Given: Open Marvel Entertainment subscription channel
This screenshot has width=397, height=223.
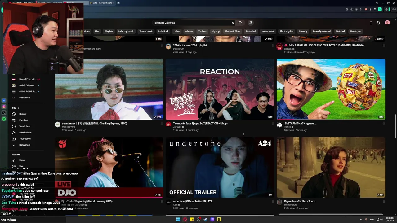Looking at the screenshot, I should (x=27, y=79).
